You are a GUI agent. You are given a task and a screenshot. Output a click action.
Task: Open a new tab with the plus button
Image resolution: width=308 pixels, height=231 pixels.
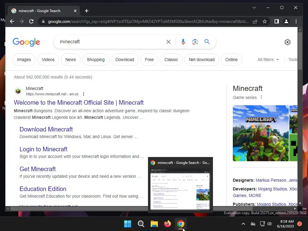pos(87,11)
